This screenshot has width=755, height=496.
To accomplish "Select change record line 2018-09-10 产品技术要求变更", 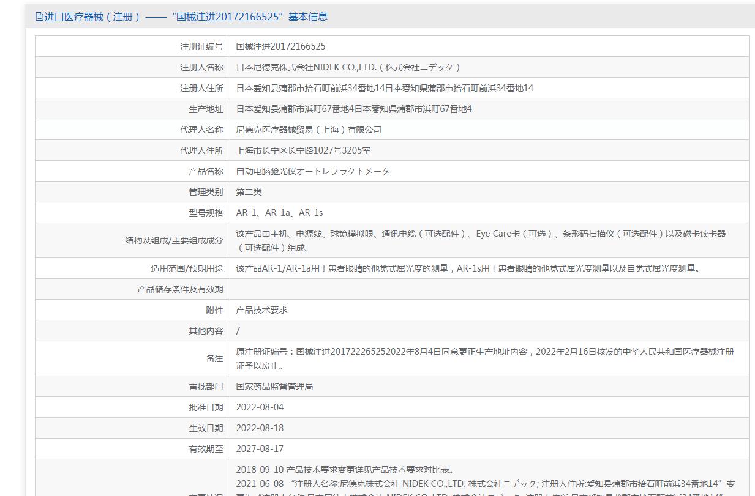I will point(346,470).
